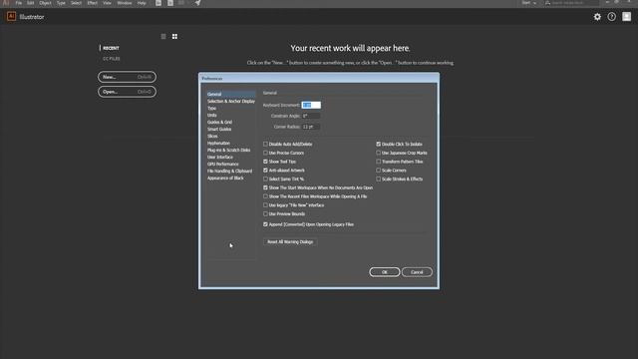The image size is (638, 359).
Task: Open the Object menu
Action: coord(45,3)
